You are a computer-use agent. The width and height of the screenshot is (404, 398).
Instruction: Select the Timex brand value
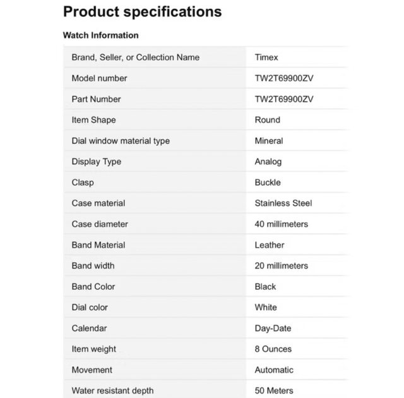266,57
